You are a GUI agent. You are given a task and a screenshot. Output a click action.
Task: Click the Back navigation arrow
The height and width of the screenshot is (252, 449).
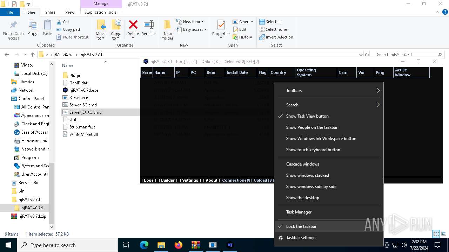point(7,55)
